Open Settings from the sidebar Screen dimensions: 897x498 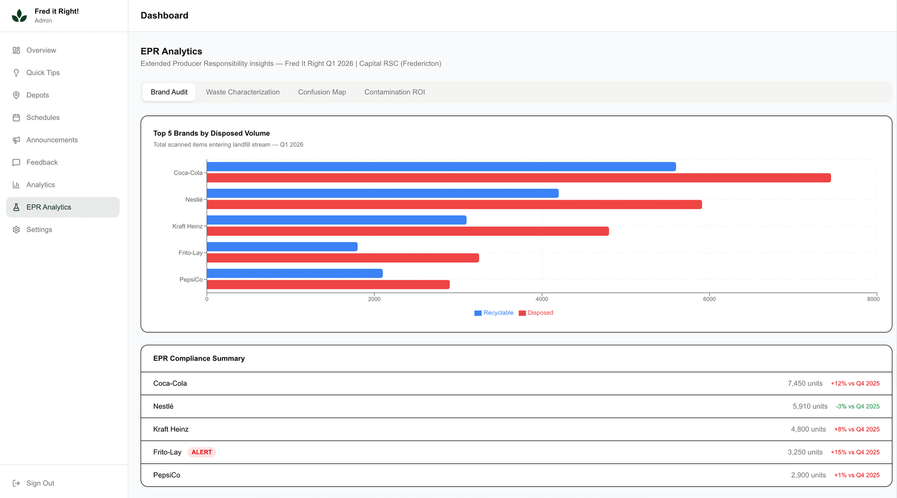coord(63,230)
